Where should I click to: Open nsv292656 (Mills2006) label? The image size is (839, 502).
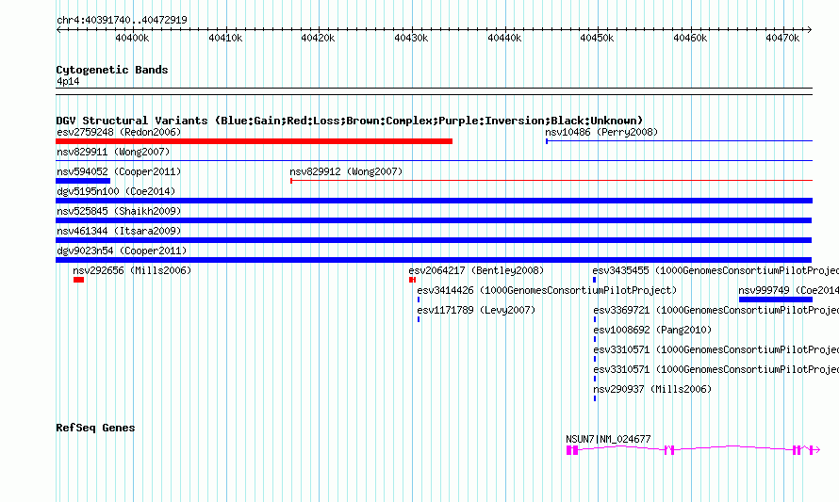coord(132,270)
